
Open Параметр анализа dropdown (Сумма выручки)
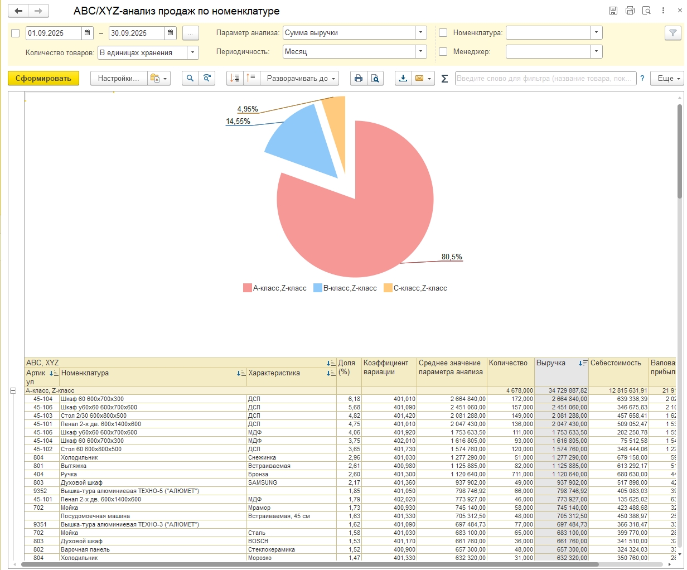pyautogui.click(x=421, y=33)
